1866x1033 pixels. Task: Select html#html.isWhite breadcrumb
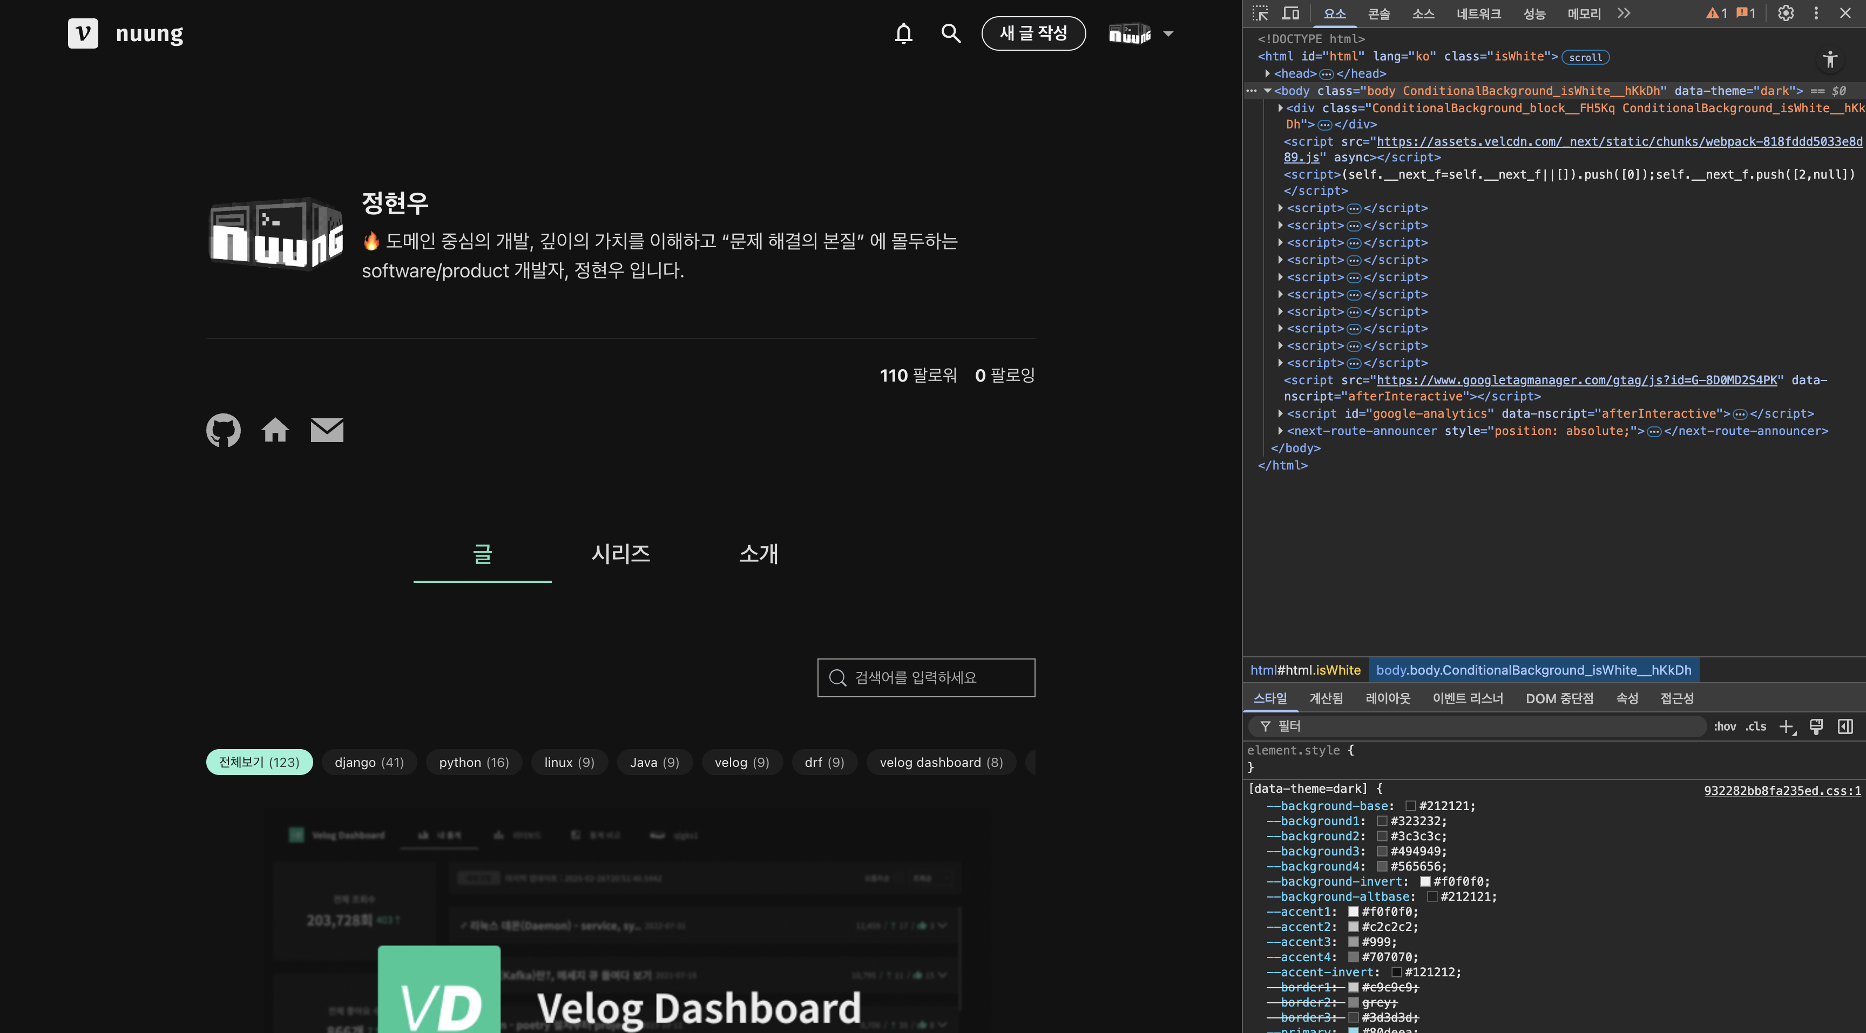[1306, 670]
